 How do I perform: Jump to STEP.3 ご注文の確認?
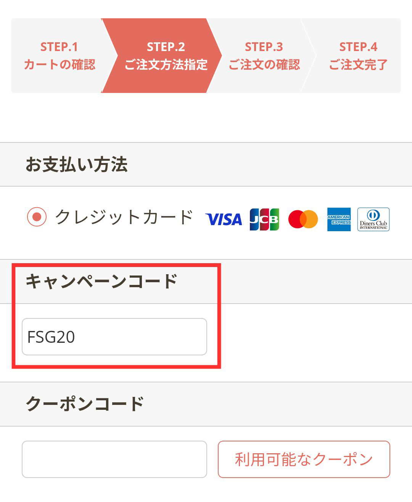click(264, 56)
